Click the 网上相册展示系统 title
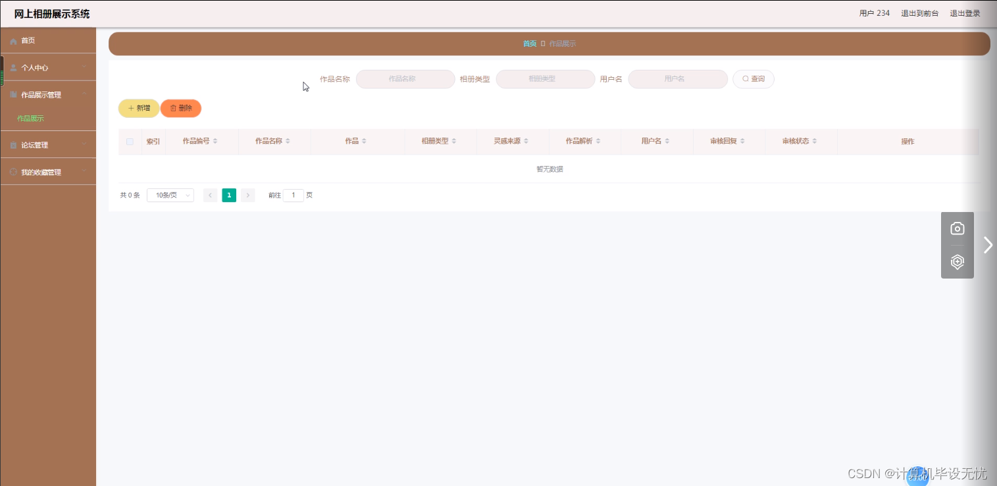Viewport: 997px width, 486px height. tap(52, 14)
